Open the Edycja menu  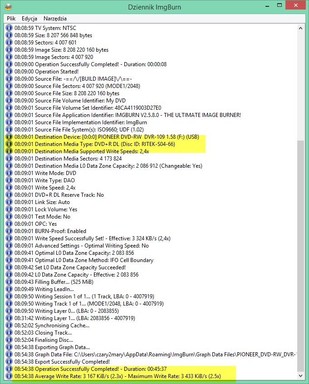point(29,19)
